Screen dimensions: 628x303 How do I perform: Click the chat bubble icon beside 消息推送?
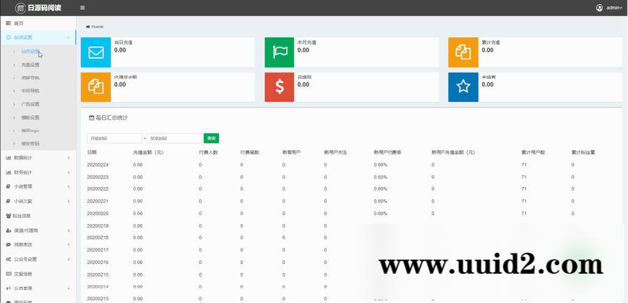pyautogui.click(x=8, y=244)
